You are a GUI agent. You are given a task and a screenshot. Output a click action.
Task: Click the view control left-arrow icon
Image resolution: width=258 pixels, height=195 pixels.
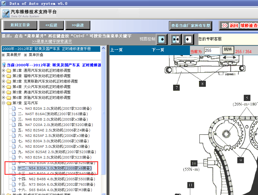(x=188, y=39)
